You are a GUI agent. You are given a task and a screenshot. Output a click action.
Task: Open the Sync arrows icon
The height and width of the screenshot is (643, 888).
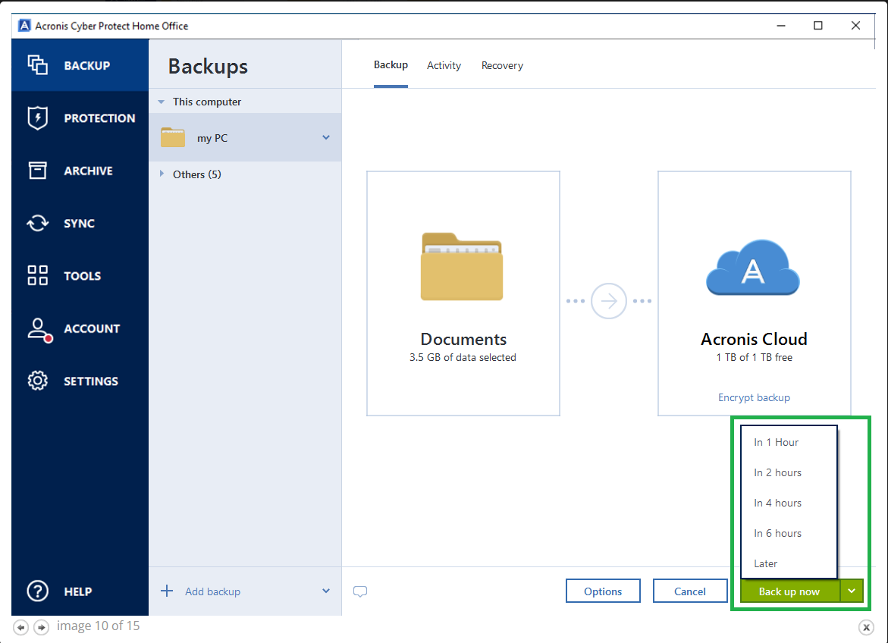[38, 224]
